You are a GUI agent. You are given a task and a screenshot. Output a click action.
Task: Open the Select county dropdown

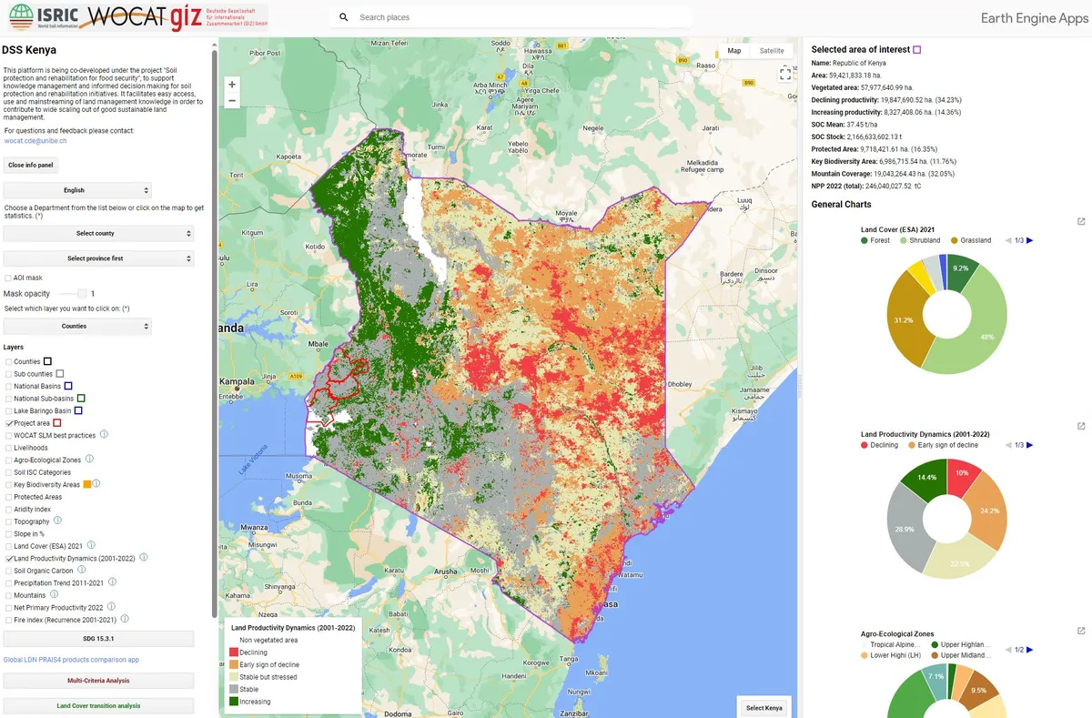[98, 234]
